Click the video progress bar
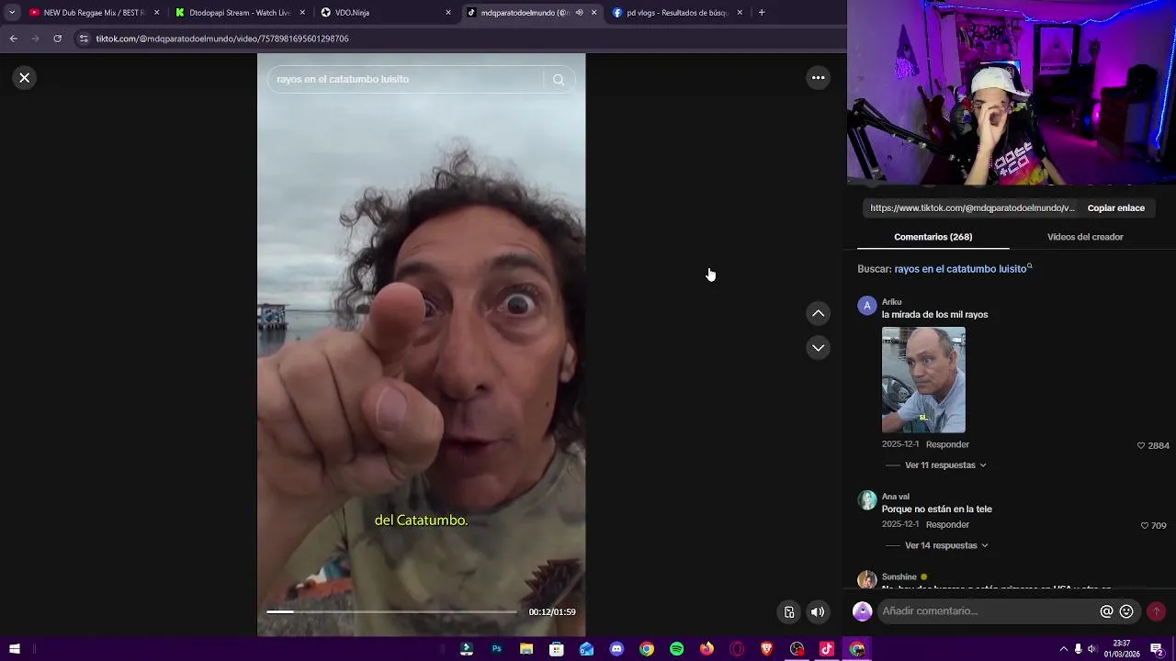Viewport: 1176px width, 661px height. click(x=392, y=611)
